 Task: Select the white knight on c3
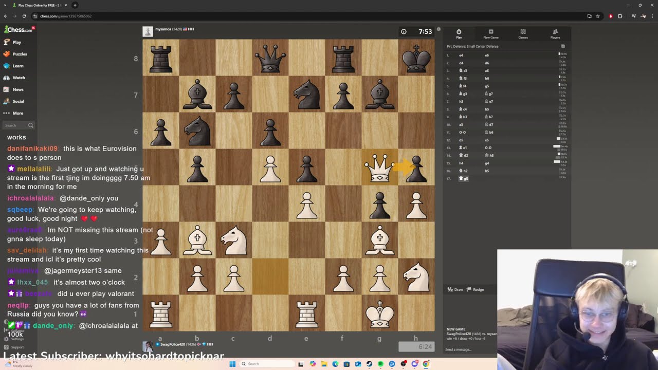234,240
